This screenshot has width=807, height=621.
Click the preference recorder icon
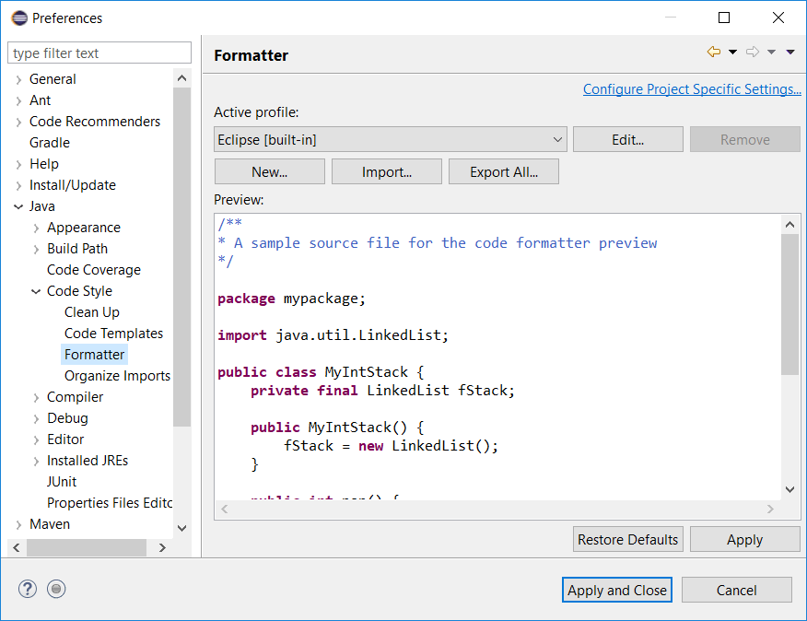point(56,589)
